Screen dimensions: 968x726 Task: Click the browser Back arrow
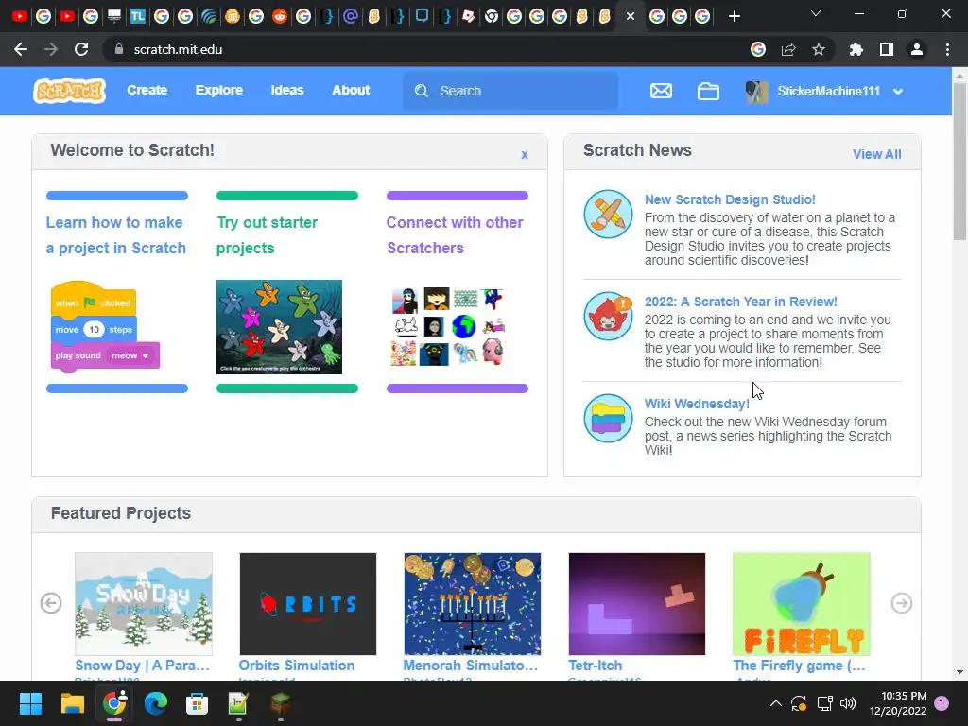(x=21, y=49)
